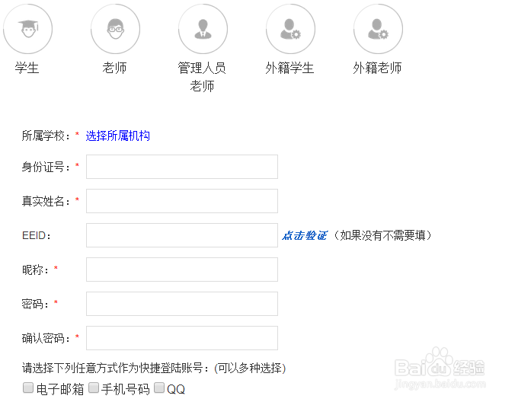Click the 老师 role label
This screenshot has width=515, height=402.
[114, 68]
